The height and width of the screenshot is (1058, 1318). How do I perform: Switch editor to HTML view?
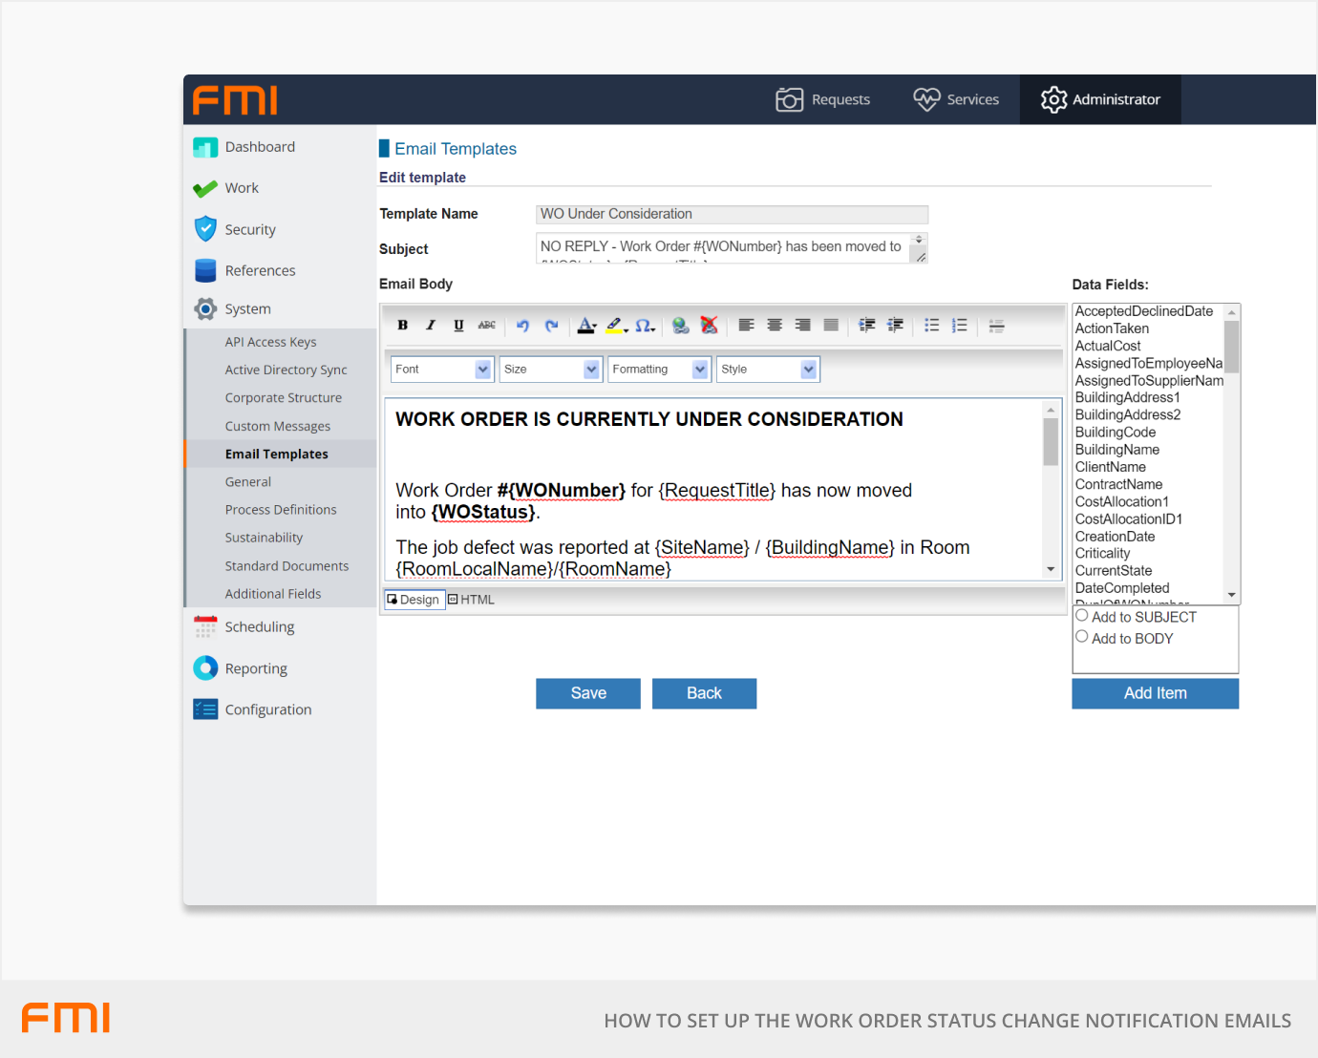pyautogui.click(x=472, y=600)
